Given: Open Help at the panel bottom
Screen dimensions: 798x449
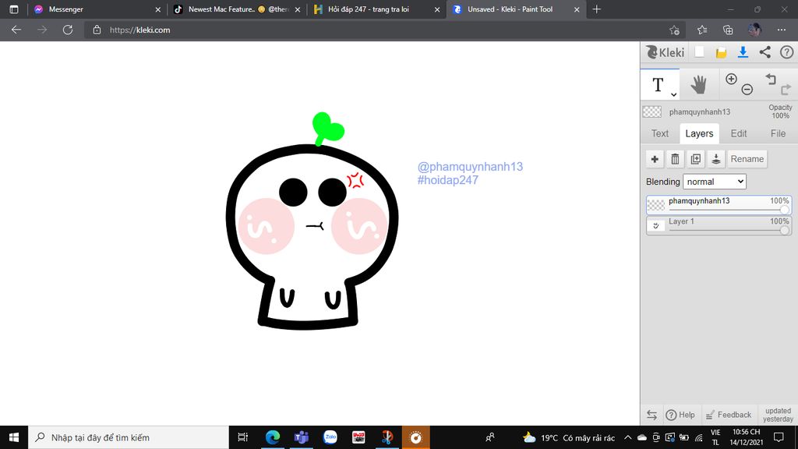Looking at the screenshot, I should click(x=680, y=415).
